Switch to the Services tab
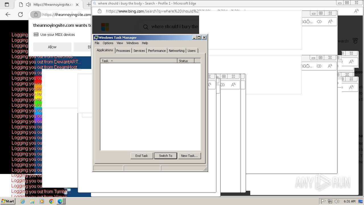364x205 pixels. (139, 51)
